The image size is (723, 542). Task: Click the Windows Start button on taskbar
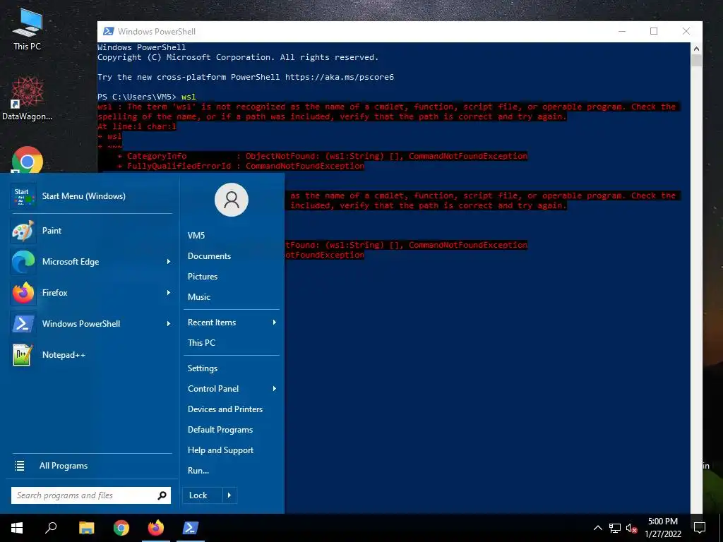tap(17, 528)
